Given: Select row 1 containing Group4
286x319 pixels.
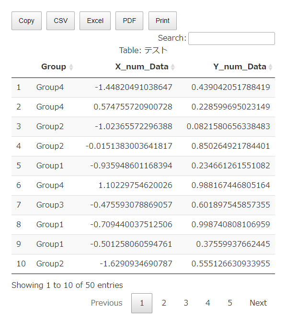Looking at the screenshot, I should point(143,88).
